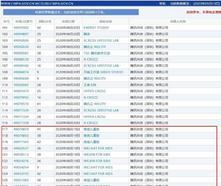This screenshot has height=186, width=221.
Task: Open 腾讯云 WECITY trademark in row 113
Action: click(x=95, y=104)
